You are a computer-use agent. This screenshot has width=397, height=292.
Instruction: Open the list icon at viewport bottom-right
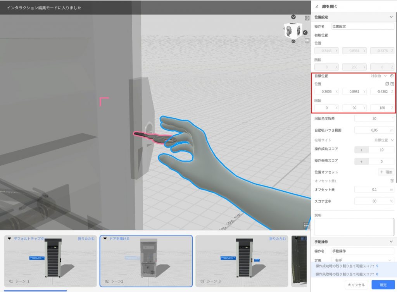click(x=306, y=225)
